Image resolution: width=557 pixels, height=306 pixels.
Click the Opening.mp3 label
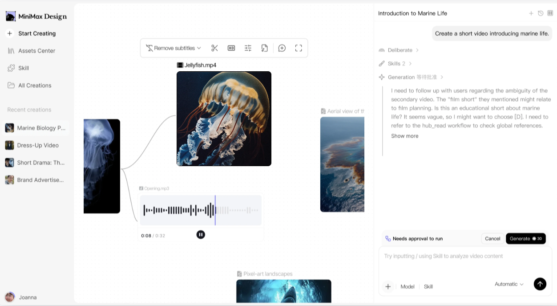(157, 188)
